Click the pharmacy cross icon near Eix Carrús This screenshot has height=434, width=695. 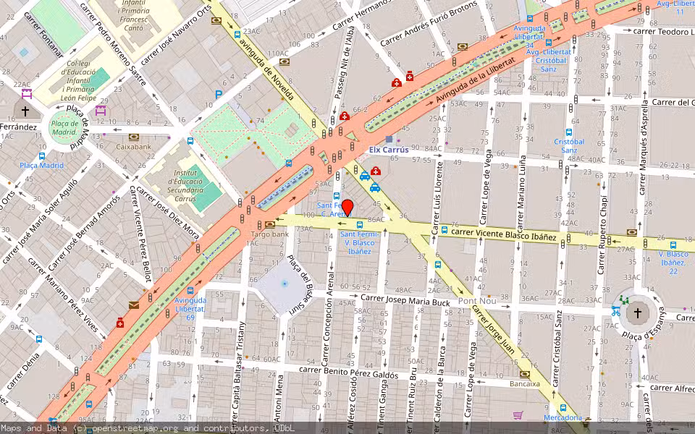click(x=375, y=169)
